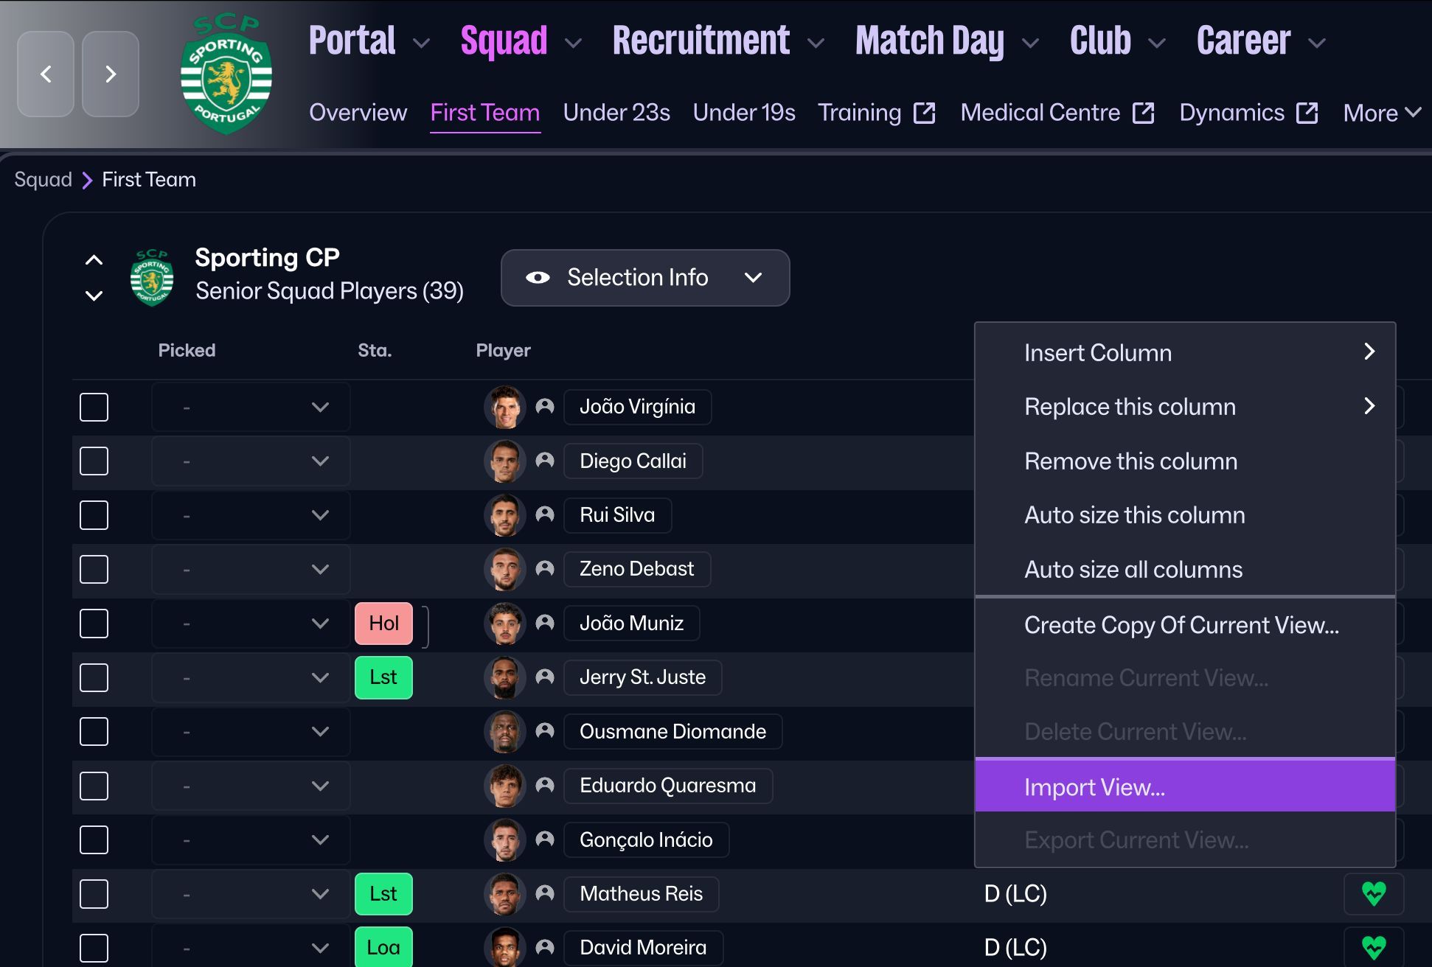The width and height of the screenshot is (1432, 967).
Task: Select Import View... from the context menu
Action: click(x=1184, y=786)
